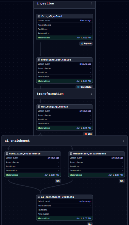The height and width of the screenshot is (225, 129).
Task: Click Partitions row of snowflake_raw_tables
Action: click(x=64, y=72)
